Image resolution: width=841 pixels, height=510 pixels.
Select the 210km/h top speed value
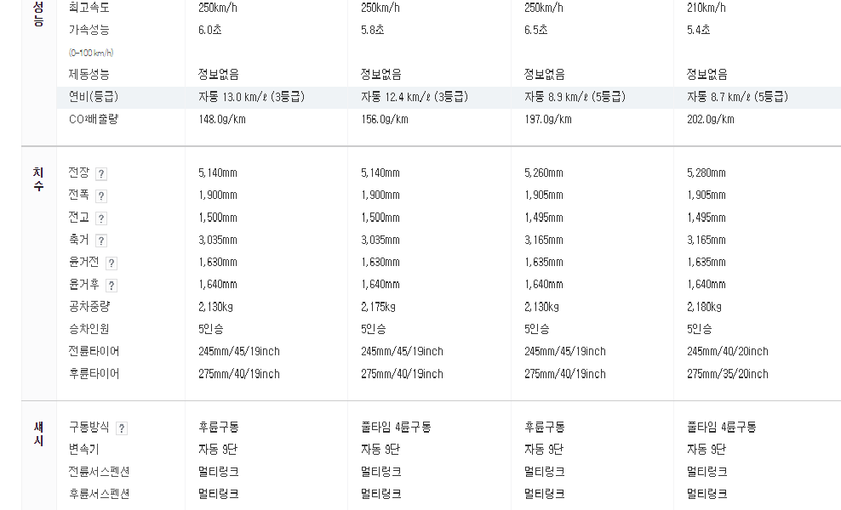707,8
